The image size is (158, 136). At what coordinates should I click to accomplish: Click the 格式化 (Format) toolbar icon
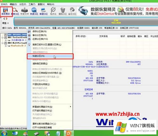point(53,11)
